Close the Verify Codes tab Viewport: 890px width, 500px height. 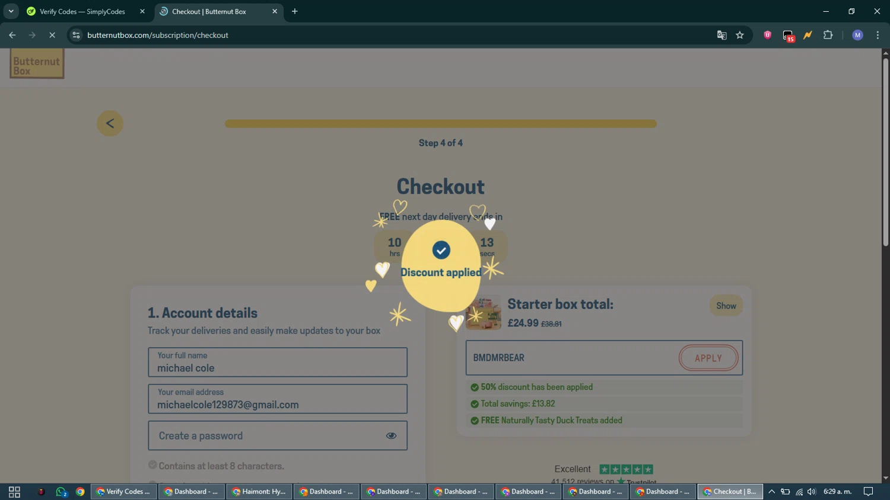[142, 11]
